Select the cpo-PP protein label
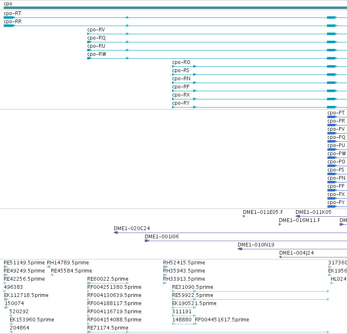This screenshot has width=347, height=334. (336, 187)
